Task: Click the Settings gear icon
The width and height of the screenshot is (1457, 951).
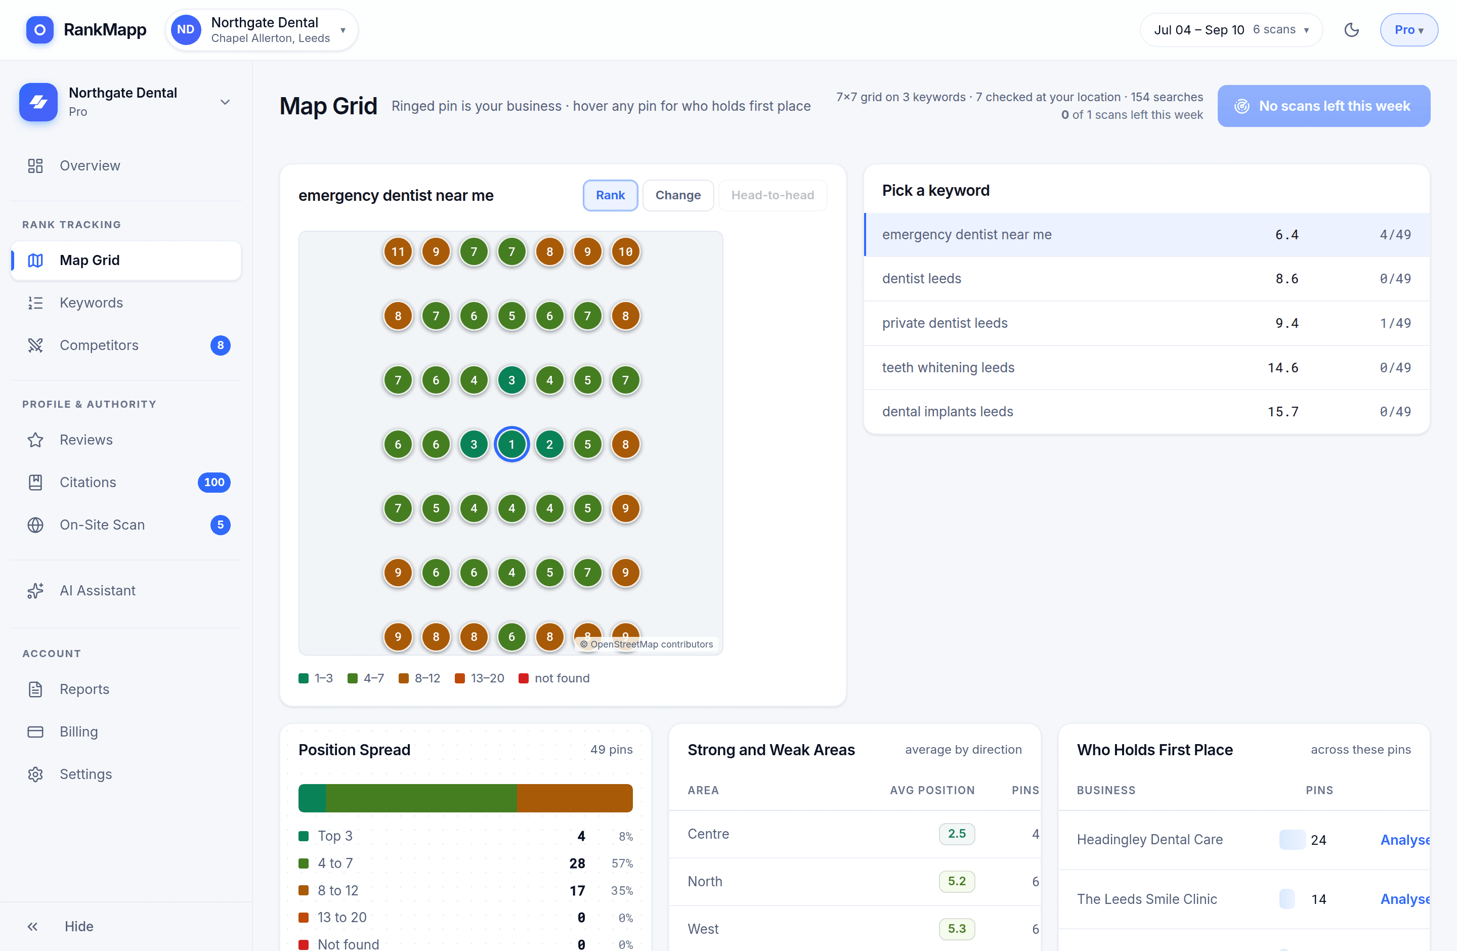Action: tap(35, 774)
